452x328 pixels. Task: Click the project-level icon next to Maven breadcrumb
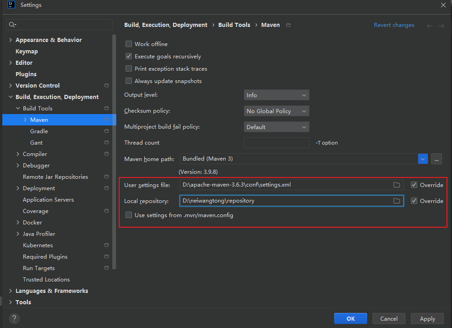coord(288,25)
